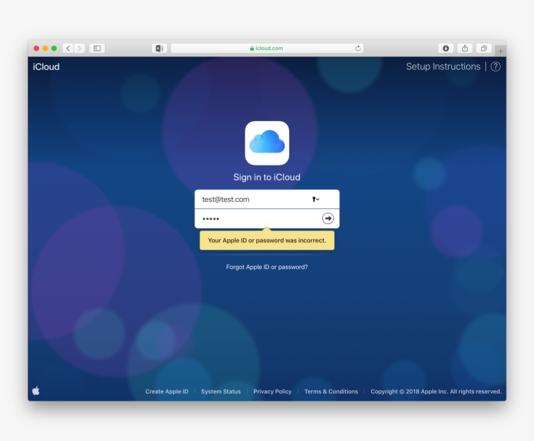Go forward with Safari's forward arrow

pyautogui.click(x=79, y=48)
